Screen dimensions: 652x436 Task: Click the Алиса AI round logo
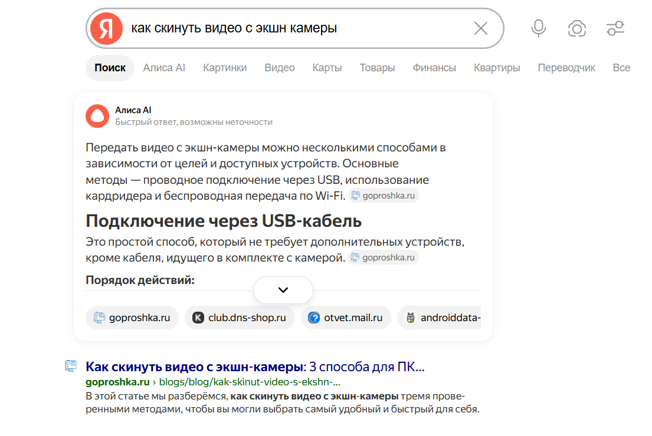(97, 116)
